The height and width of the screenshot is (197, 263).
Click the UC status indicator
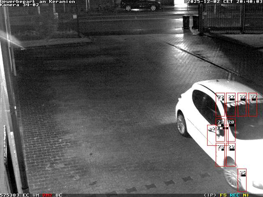click(x=59, y=195)
